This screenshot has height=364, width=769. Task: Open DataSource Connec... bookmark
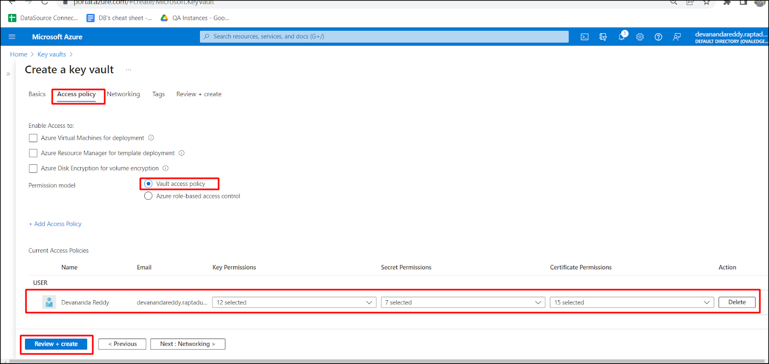click(43, 18)
